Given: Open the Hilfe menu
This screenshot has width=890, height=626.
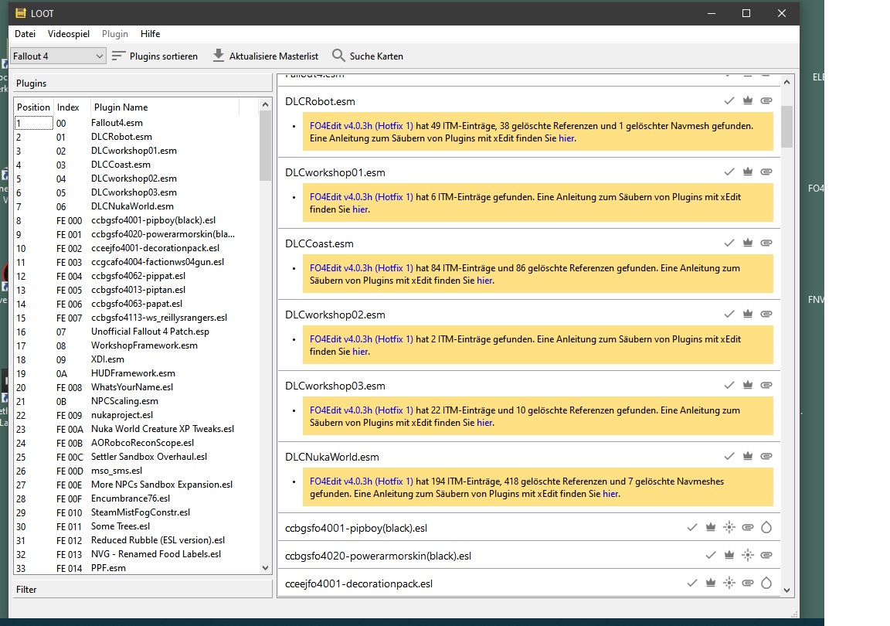Looking at the screenshot, I should click(151, 34).
